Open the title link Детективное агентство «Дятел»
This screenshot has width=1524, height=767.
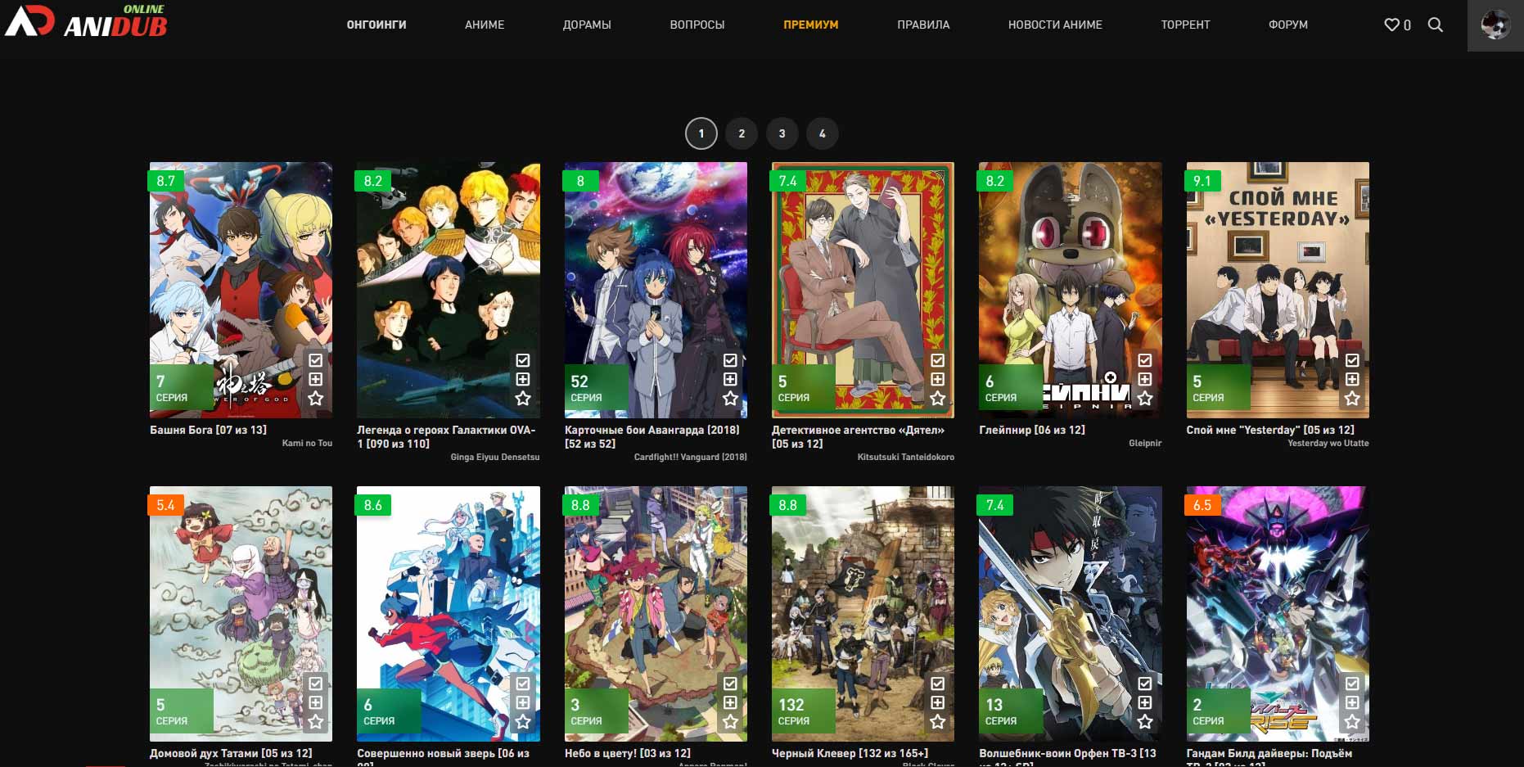point(859,436)
